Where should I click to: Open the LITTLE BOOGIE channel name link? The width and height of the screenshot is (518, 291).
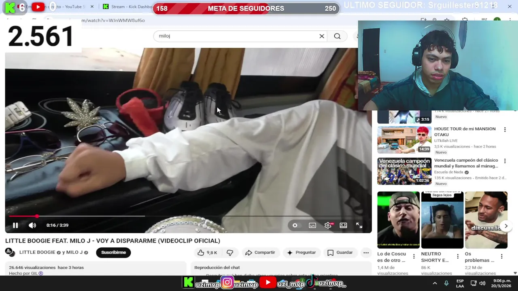(x=37, y=252)
